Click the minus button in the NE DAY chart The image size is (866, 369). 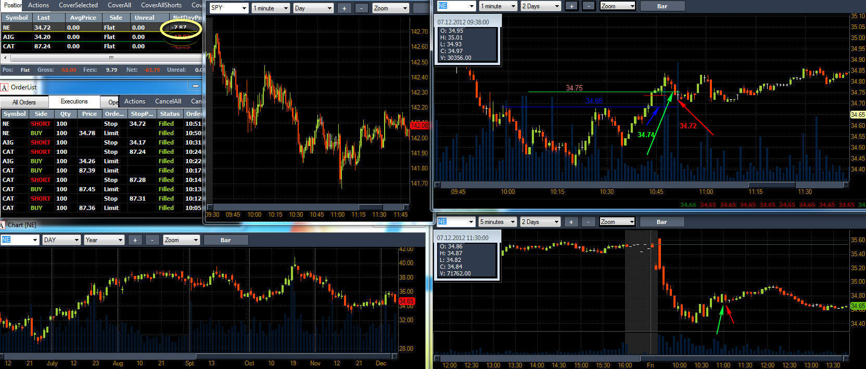click(152, 240)
